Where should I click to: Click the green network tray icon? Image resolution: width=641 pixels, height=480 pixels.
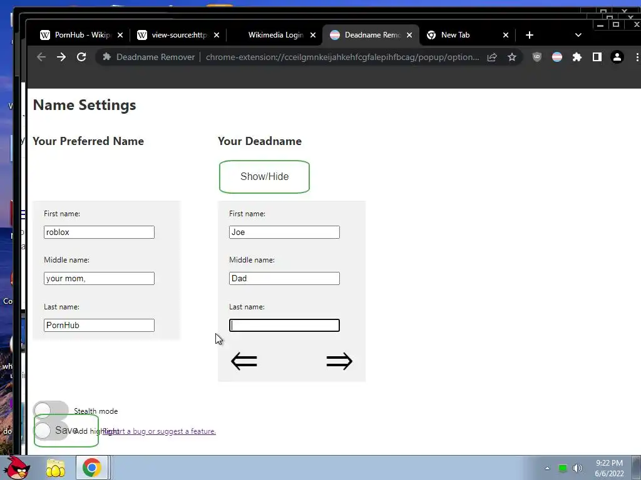563,468
